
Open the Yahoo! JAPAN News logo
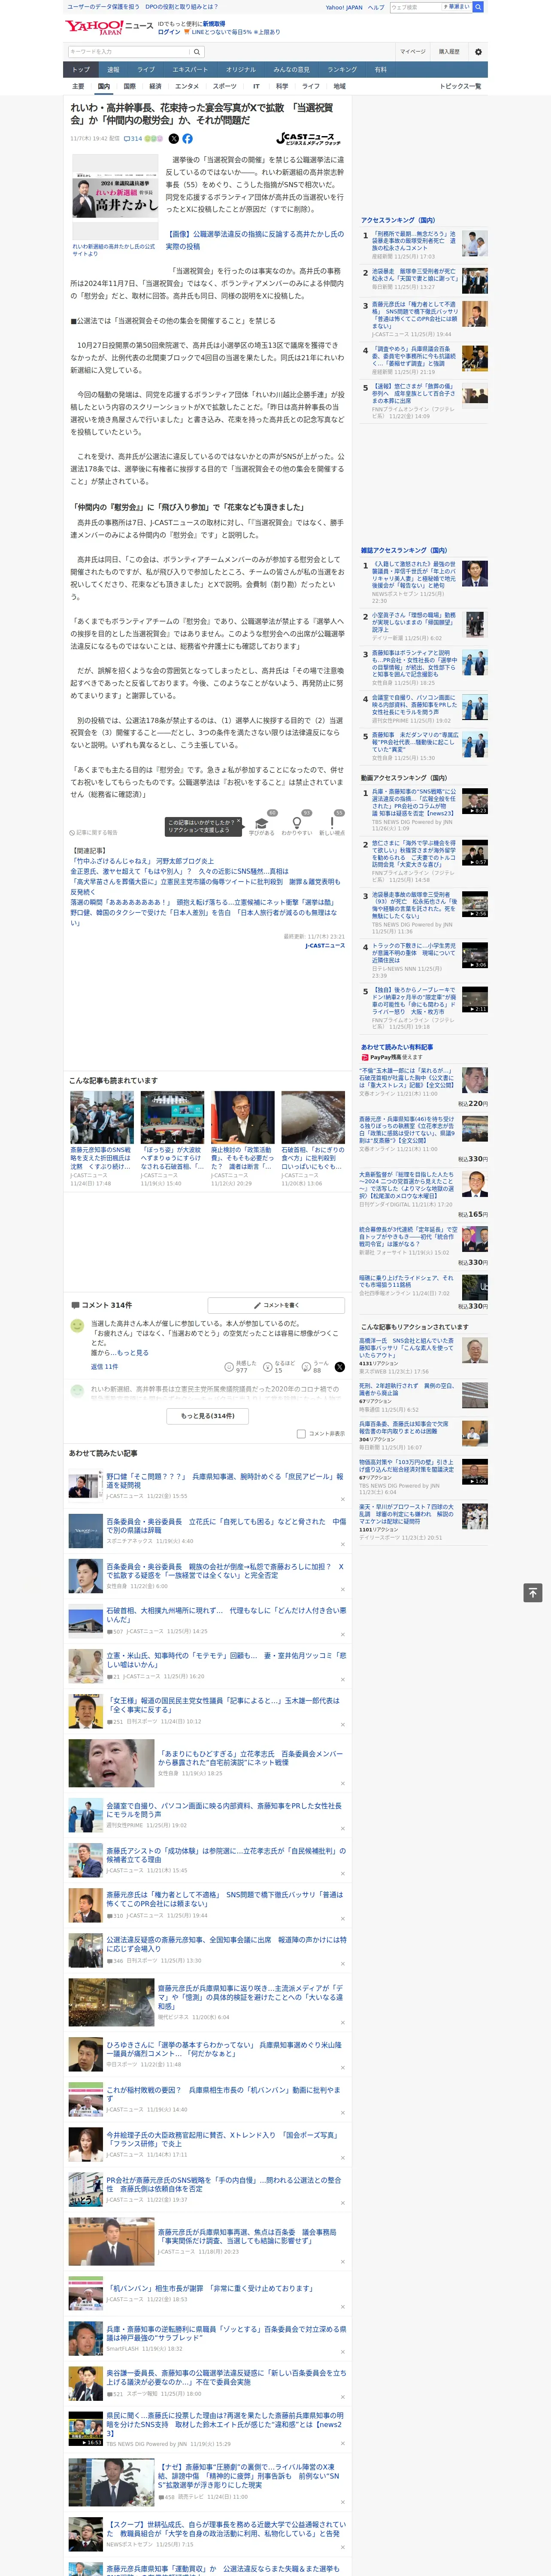pos(109,27)
